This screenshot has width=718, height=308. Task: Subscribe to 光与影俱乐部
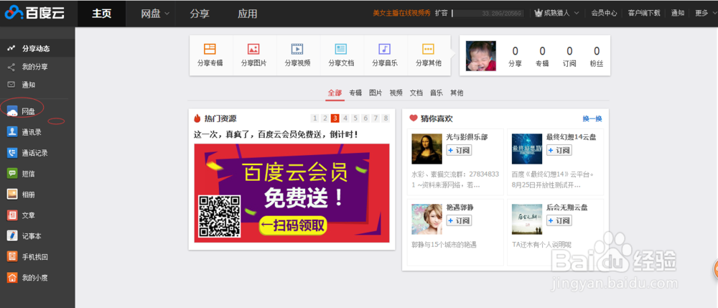click(x=459, y=150)
